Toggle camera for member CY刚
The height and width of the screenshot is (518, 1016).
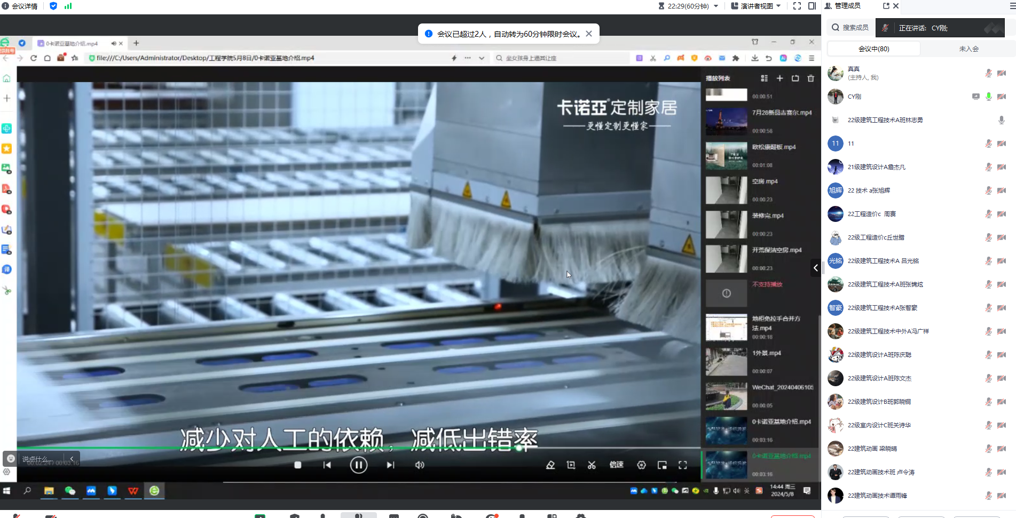click(x=1002, y=97)
